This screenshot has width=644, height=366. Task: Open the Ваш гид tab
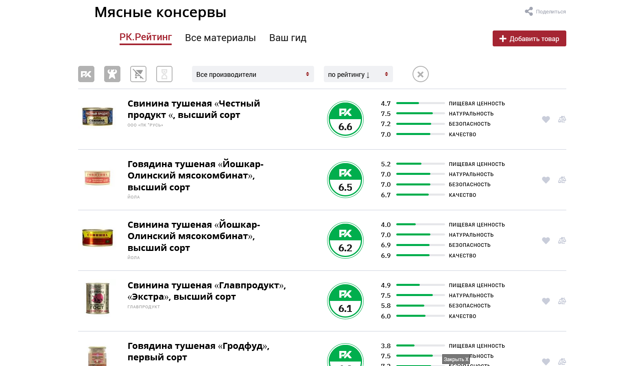(x=288, y=38)
